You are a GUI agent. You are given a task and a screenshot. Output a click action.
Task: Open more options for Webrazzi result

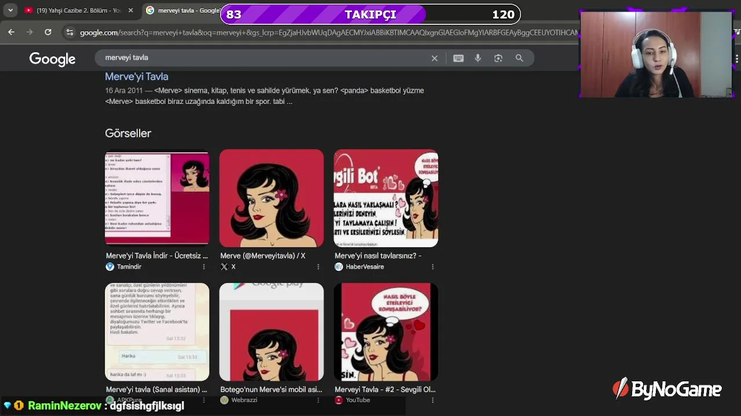318,400
